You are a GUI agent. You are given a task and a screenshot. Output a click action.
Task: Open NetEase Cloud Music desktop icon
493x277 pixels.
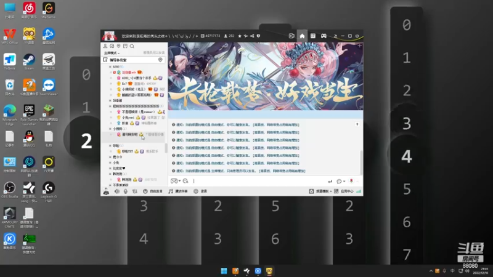(x=29, y=10)
